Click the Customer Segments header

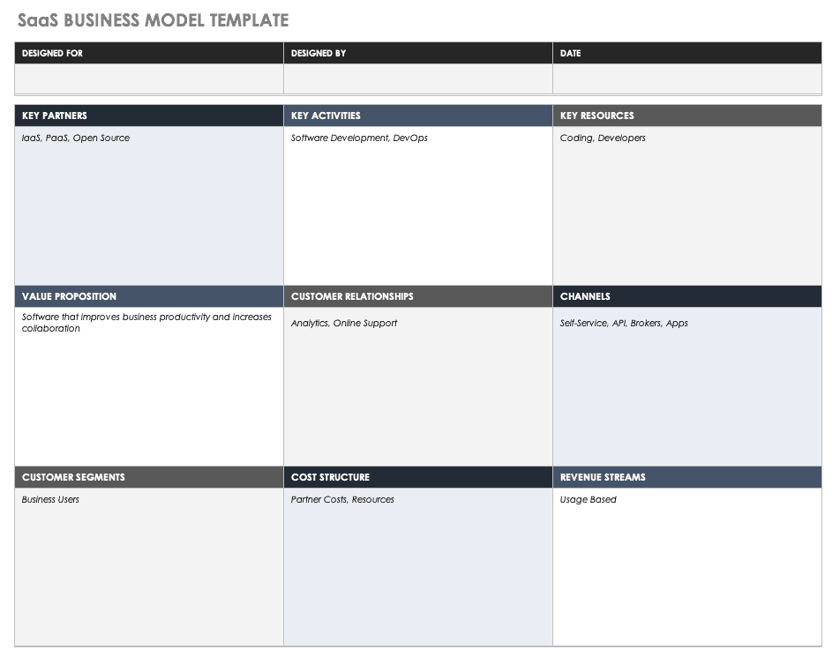149,477
